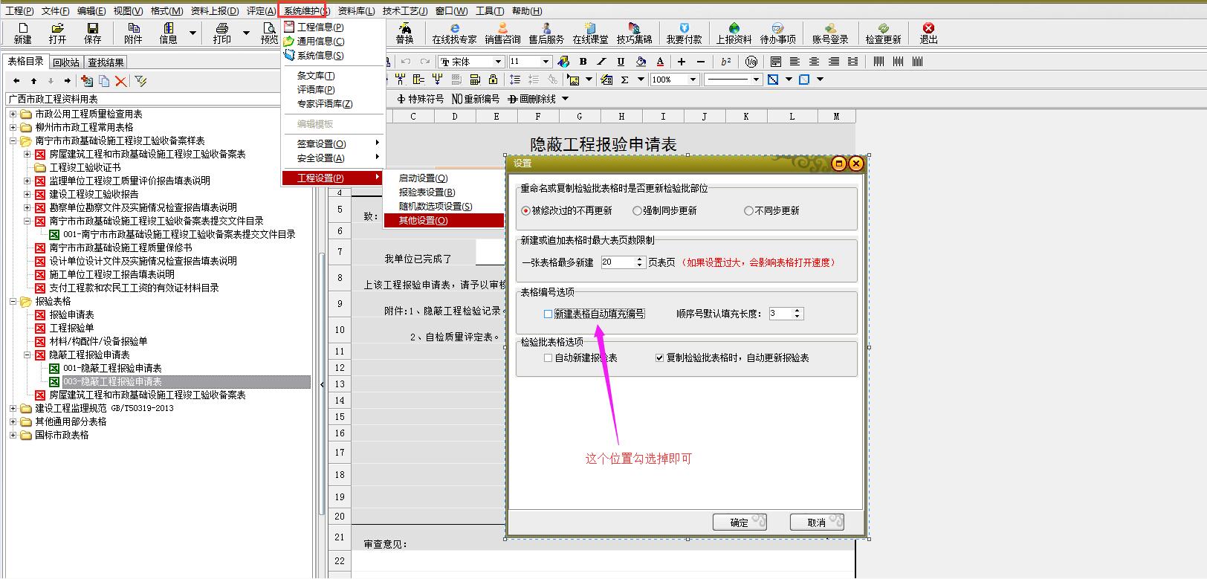Click the 确定 button in settings dialog

(739, 523)
